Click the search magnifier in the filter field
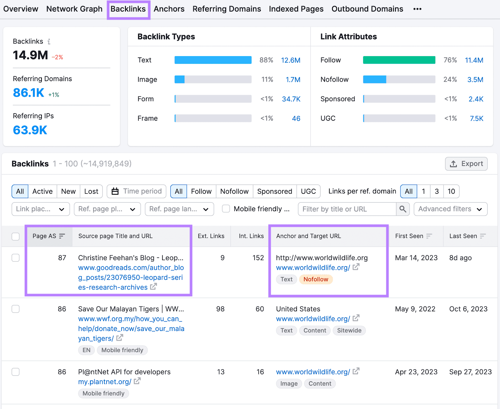Viewport: 500px width, 409px height. pos(403,209)
